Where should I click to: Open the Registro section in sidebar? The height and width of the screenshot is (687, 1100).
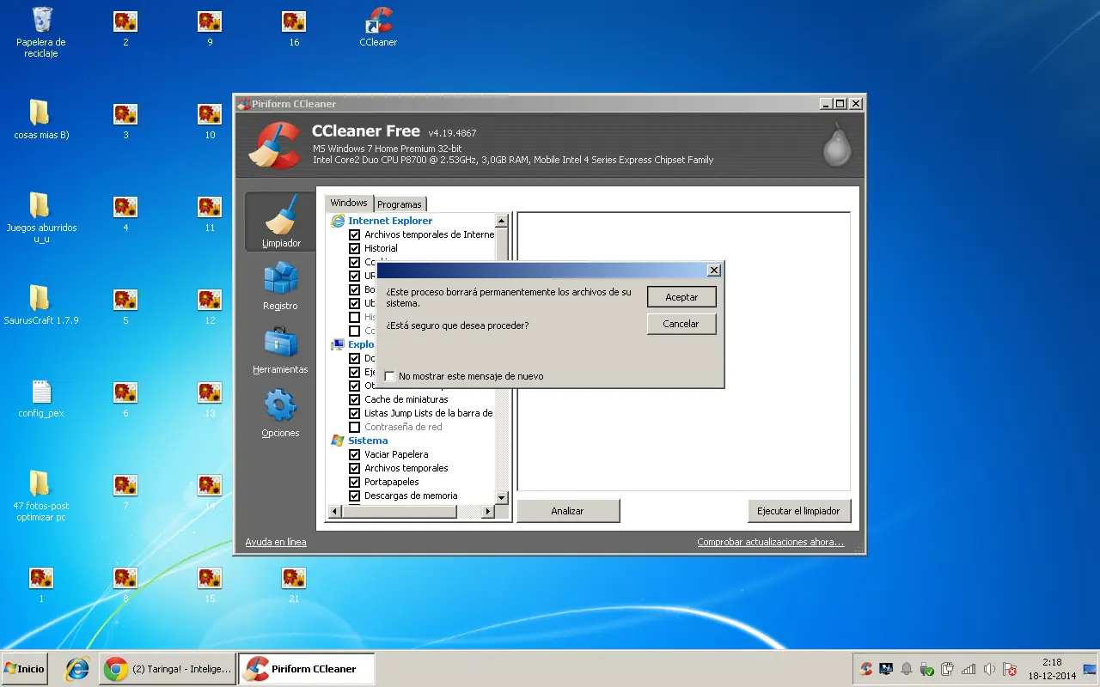click(280, 286)
